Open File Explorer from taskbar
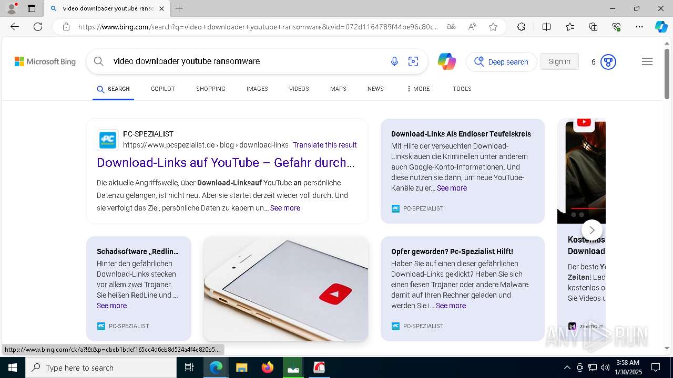673x378 pixels. pos(241,367)
